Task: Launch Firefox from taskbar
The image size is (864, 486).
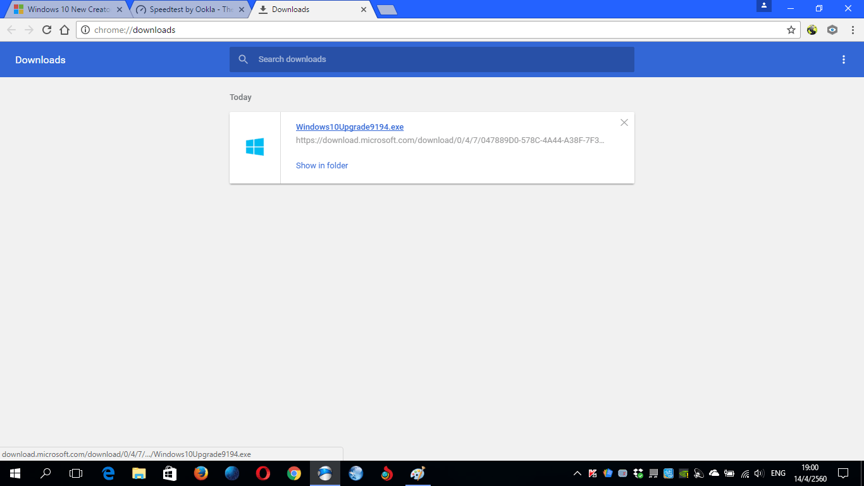Action: pyautogui.click(x=201, y=473)
